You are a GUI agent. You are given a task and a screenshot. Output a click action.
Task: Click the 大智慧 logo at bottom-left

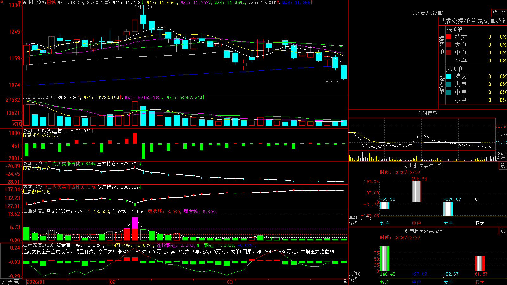(10, 282)
